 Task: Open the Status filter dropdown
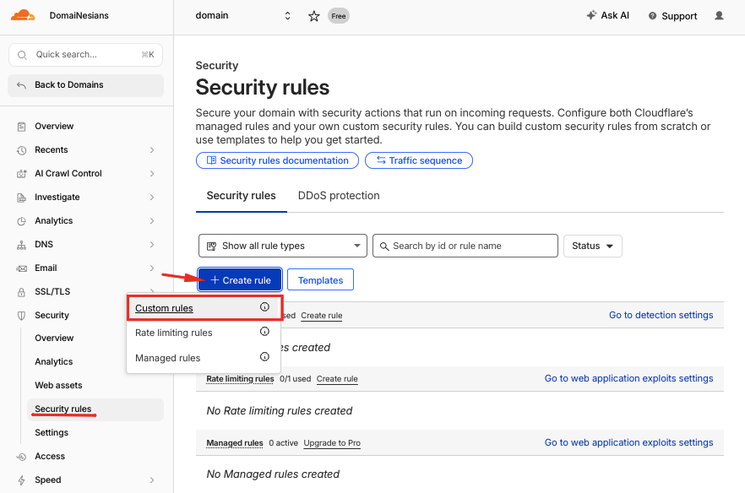coord(592,246)
